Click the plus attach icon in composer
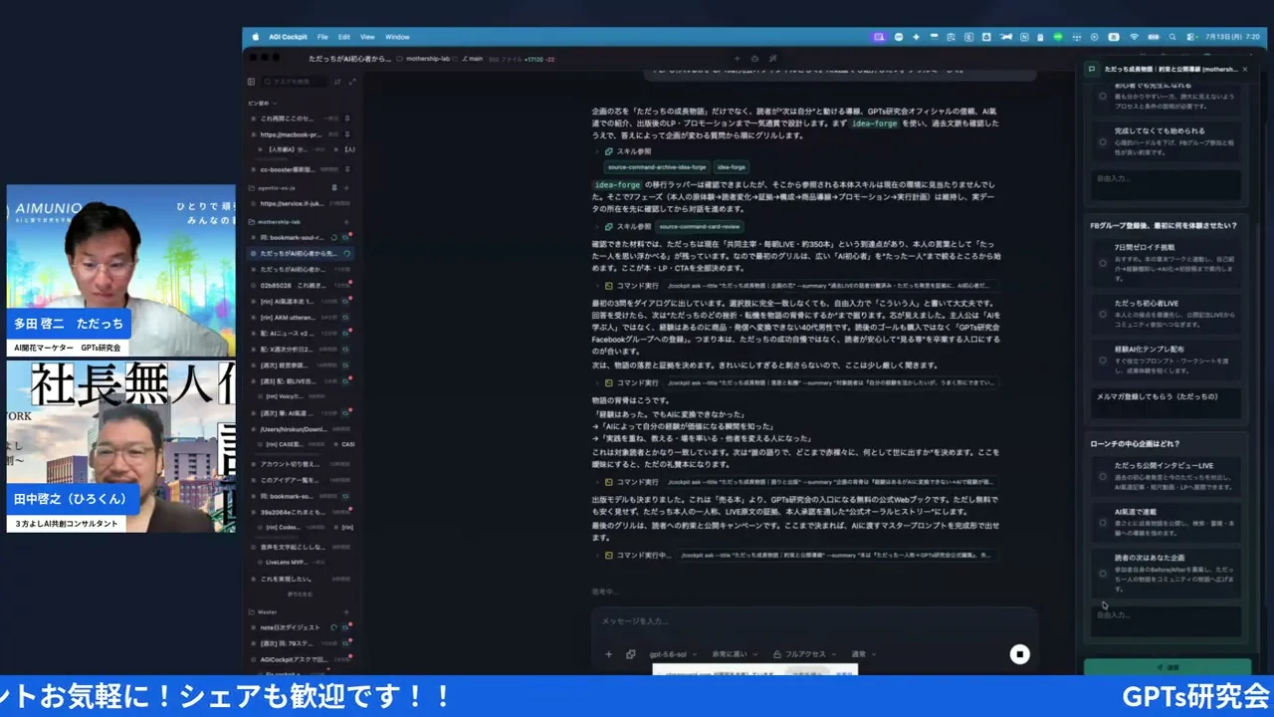1274x717 pixels. click(x=609, y=654)
